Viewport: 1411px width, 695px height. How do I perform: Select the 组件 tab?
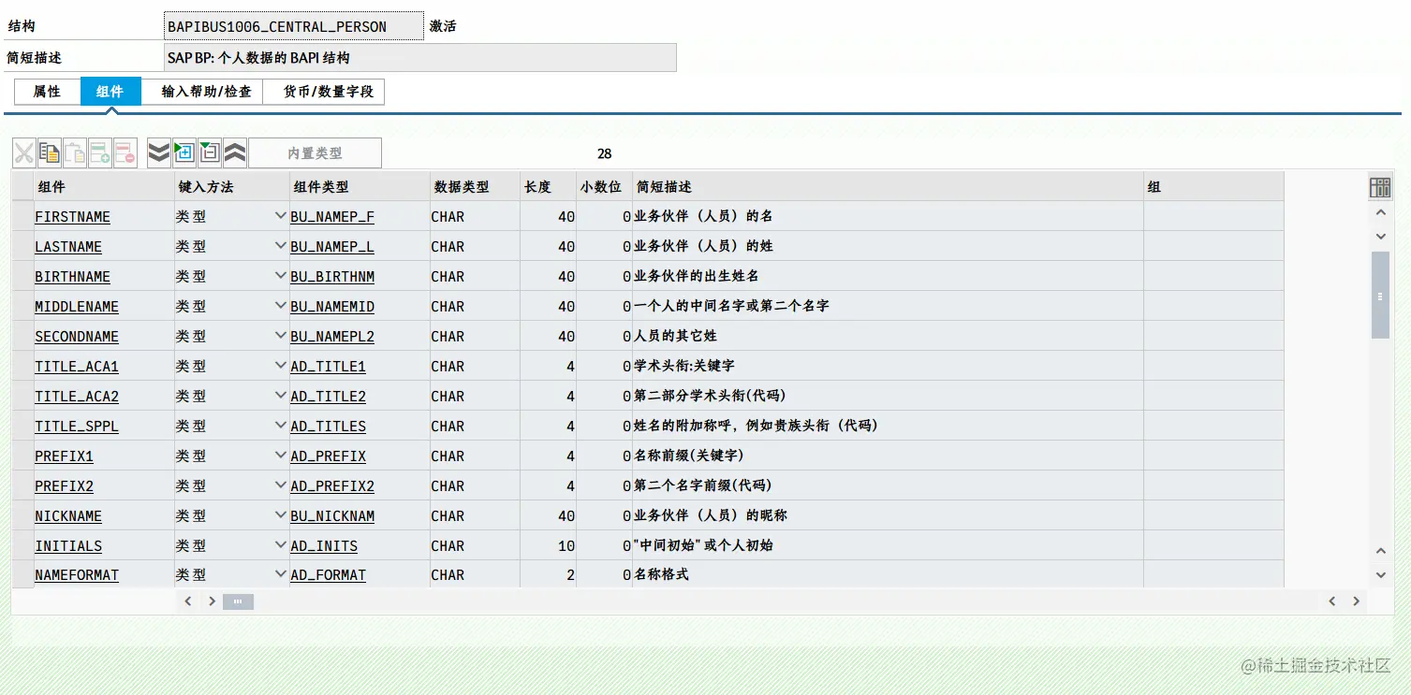tap(110, 92)
